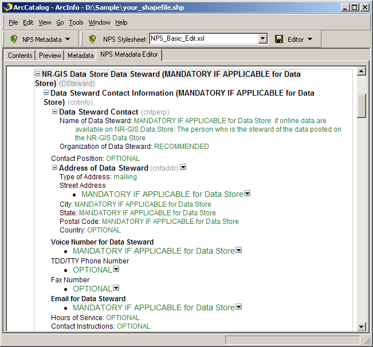Viewport: 373px width, 347px height.
Task: Click the window resize grip in status bar
Action: coord(367,341)
